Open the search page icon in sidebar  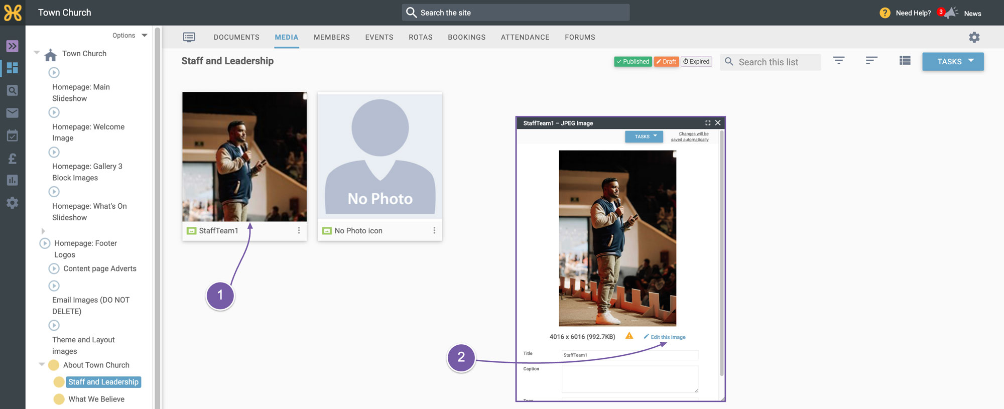[x=13, y=90]
